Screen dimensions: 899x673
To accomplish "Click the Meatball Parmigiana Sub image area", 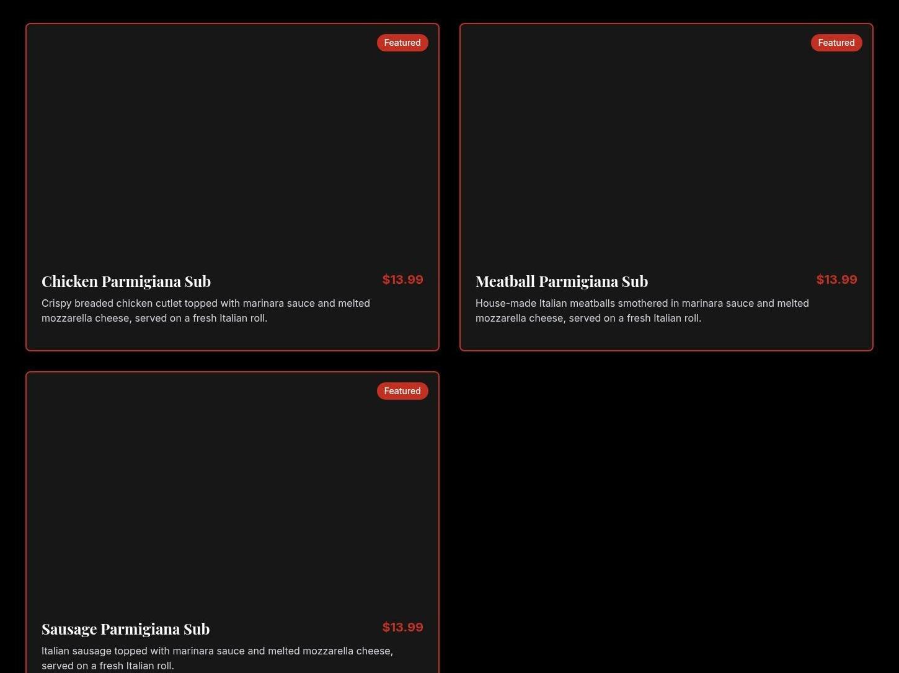I will click(666, 141).
